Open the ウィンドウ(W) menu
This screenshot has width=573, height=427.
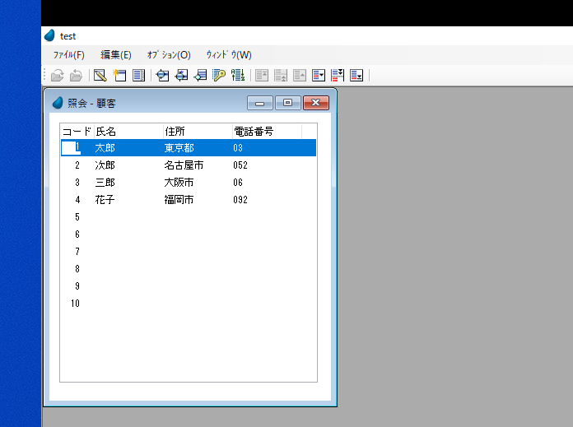229,55
